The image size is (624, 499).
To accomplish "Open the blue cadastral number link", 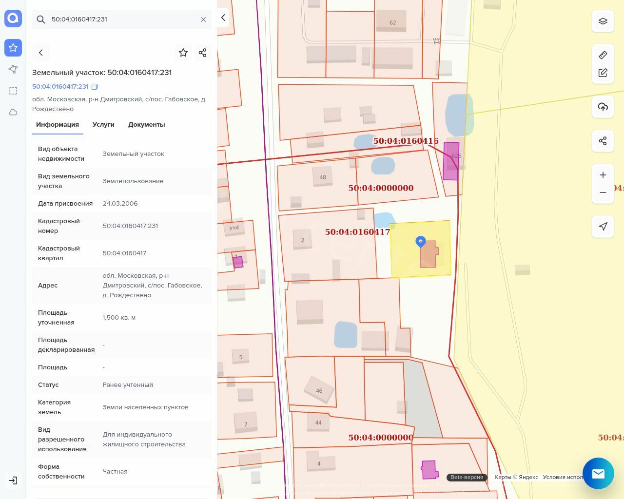I will (60, 87).
